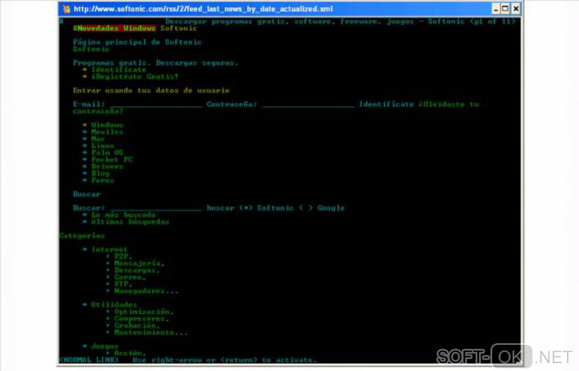Open the Móviles platform link

[x=107, y=132]
